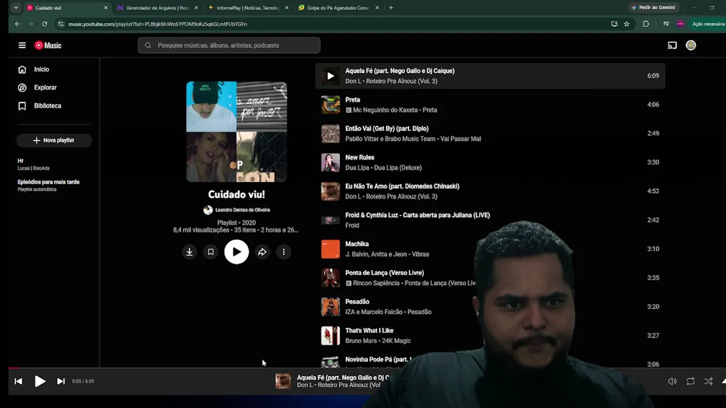Switch to InformePlay Notícias browser tab

[248, 8]
